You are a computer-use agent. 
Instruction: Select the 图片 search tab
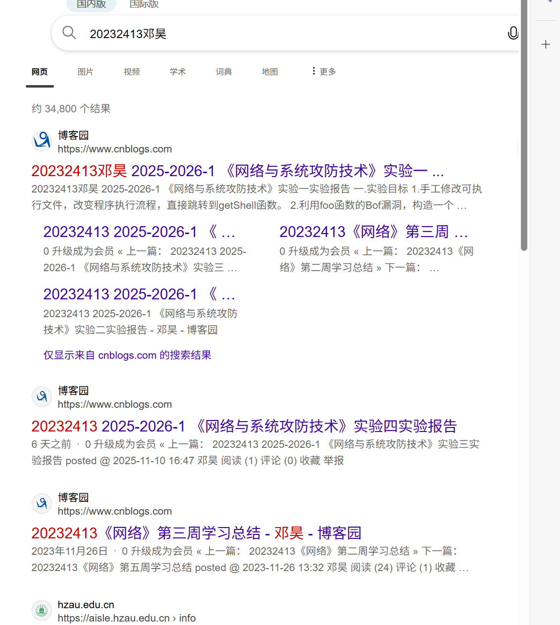(85, 72)
